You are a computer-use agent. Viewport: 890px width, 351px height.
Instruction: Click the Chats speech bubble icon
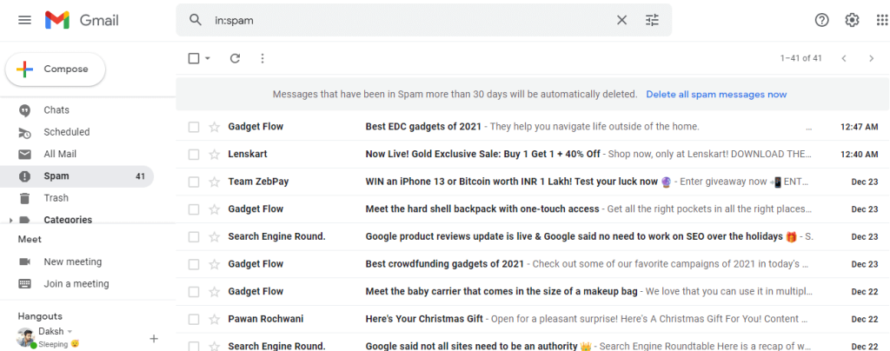click(24, 110)
